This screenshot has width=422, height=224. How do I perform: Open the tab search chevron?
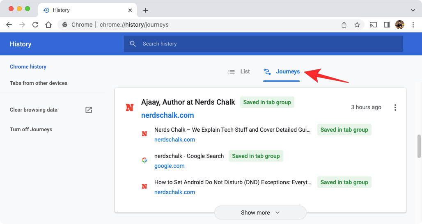tap(413, 10)
